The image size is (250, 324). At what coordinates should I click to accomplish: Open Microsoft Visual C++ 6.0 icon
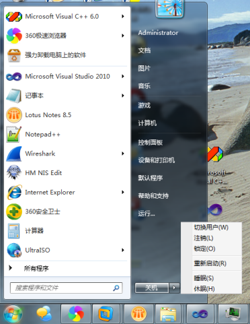click(14, 17)
